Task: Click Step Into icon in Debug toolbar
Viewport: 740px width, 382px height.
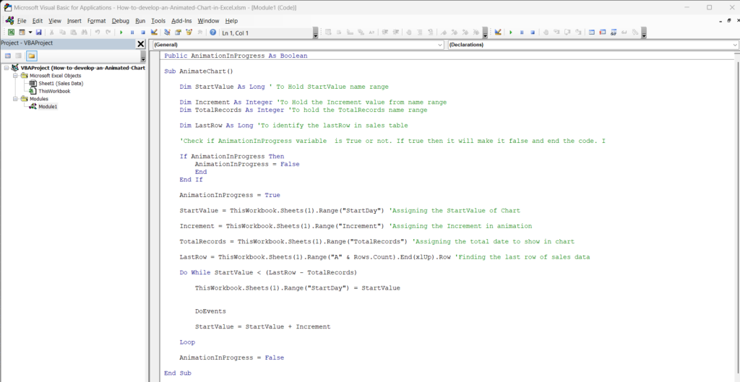Action: point(556,32)
